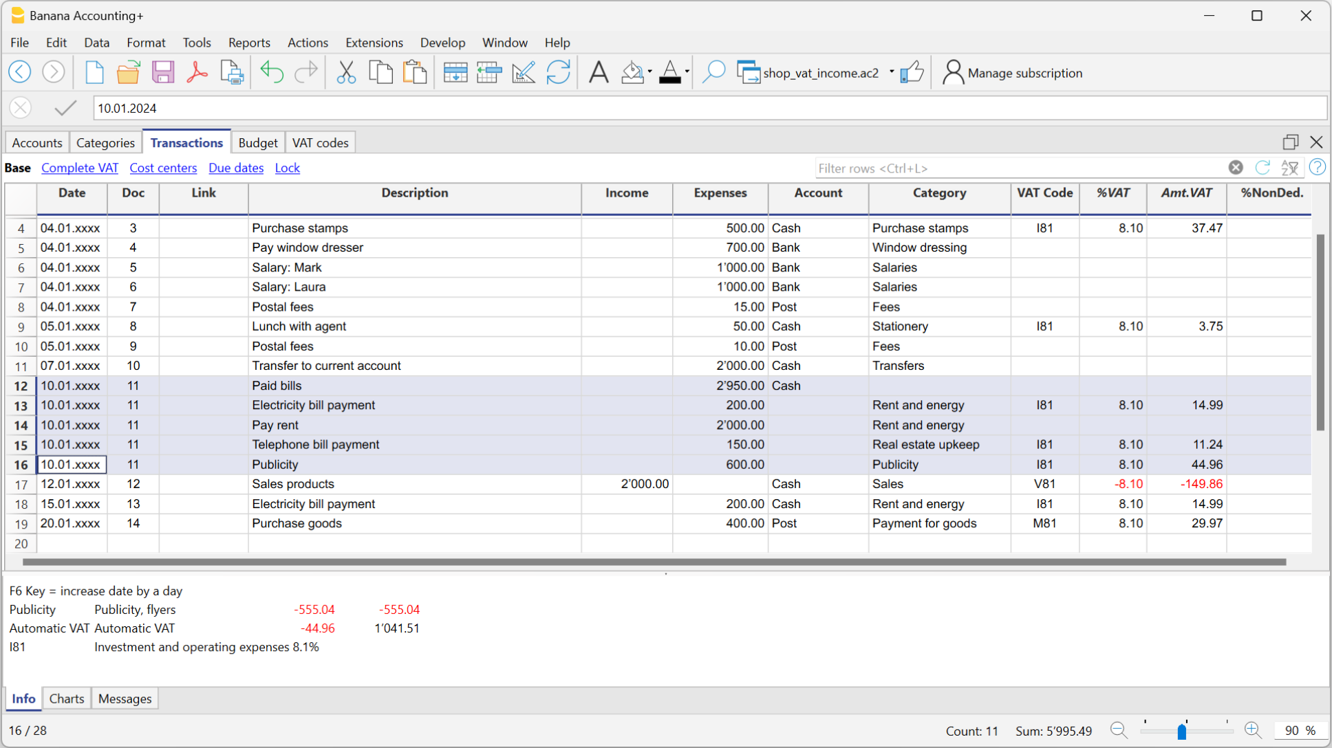
Task: Click the Save file icon
Action: pyautogui.click(x=163, y=72)
